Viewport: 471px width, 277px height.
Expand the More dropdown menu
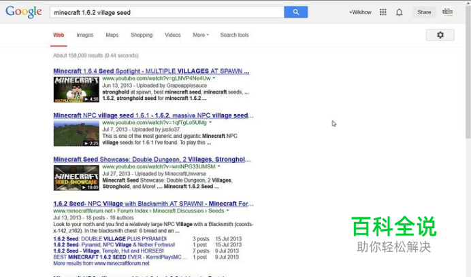click(x=201, y=35)
